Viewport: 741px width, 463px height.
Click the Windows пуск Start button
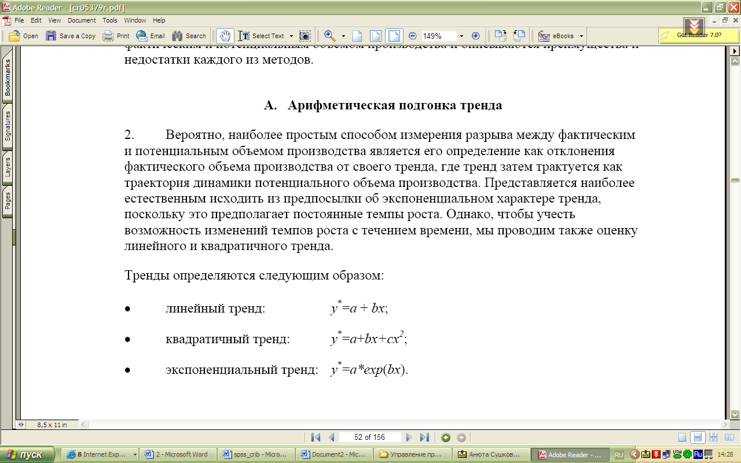[28, 454]
